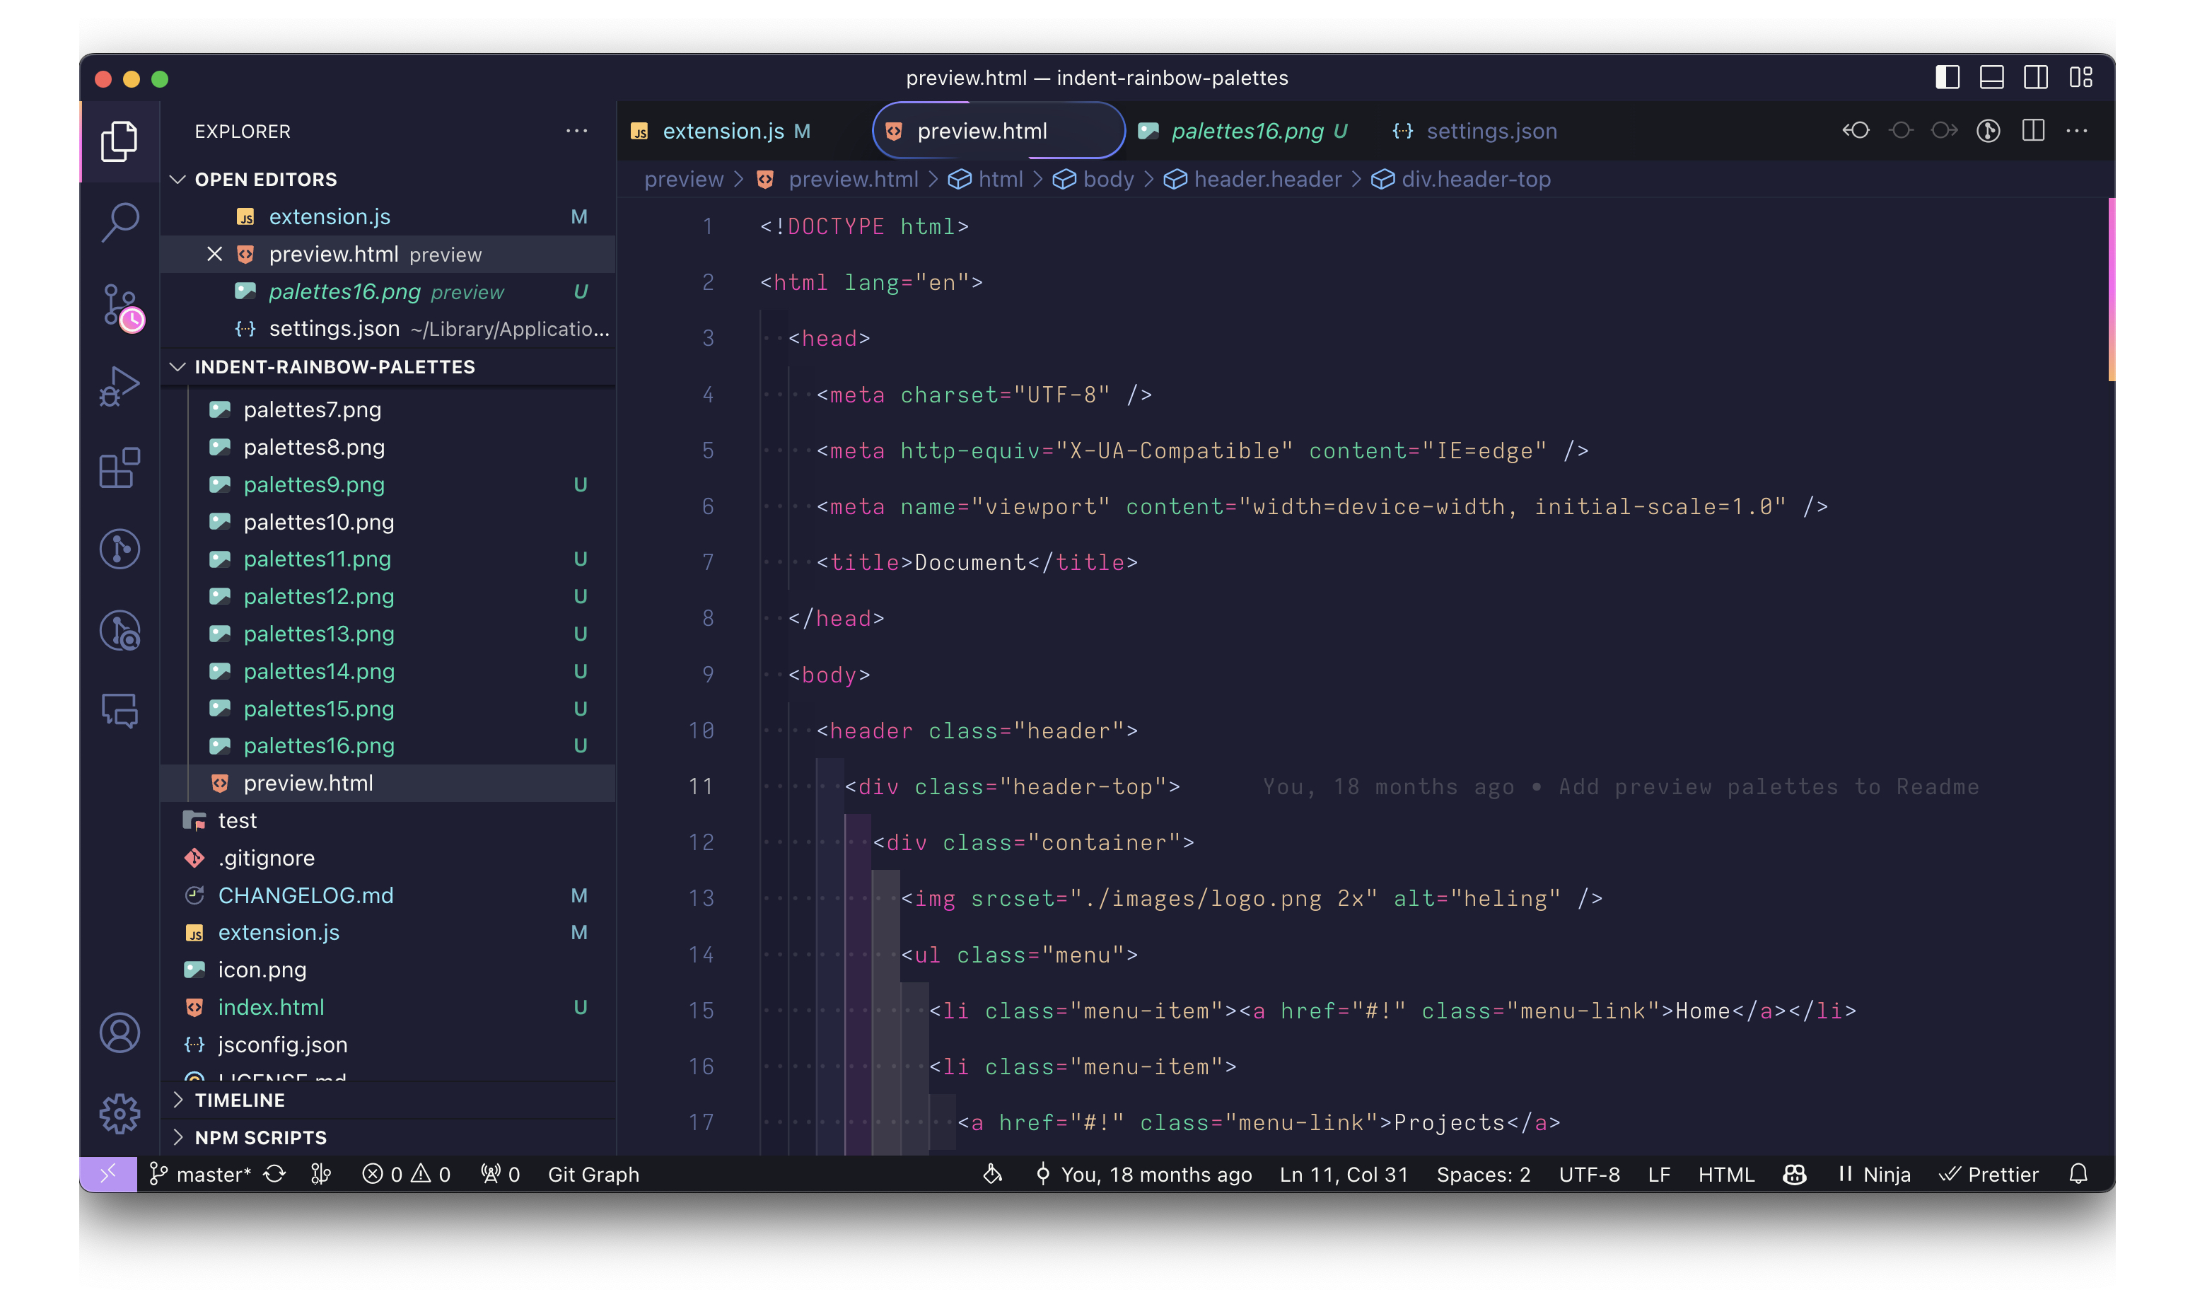Switch to the extension.js tab
Screen dimensions: 2195x1297
tap(722, 131)
